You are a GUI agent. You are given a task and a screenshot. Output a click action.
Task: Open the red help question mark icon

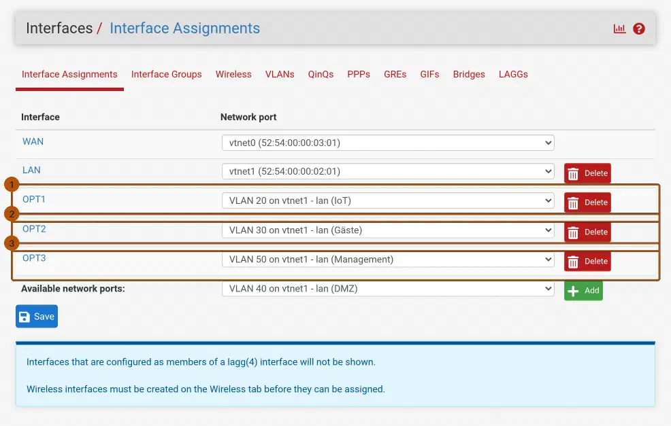point(639,29)
